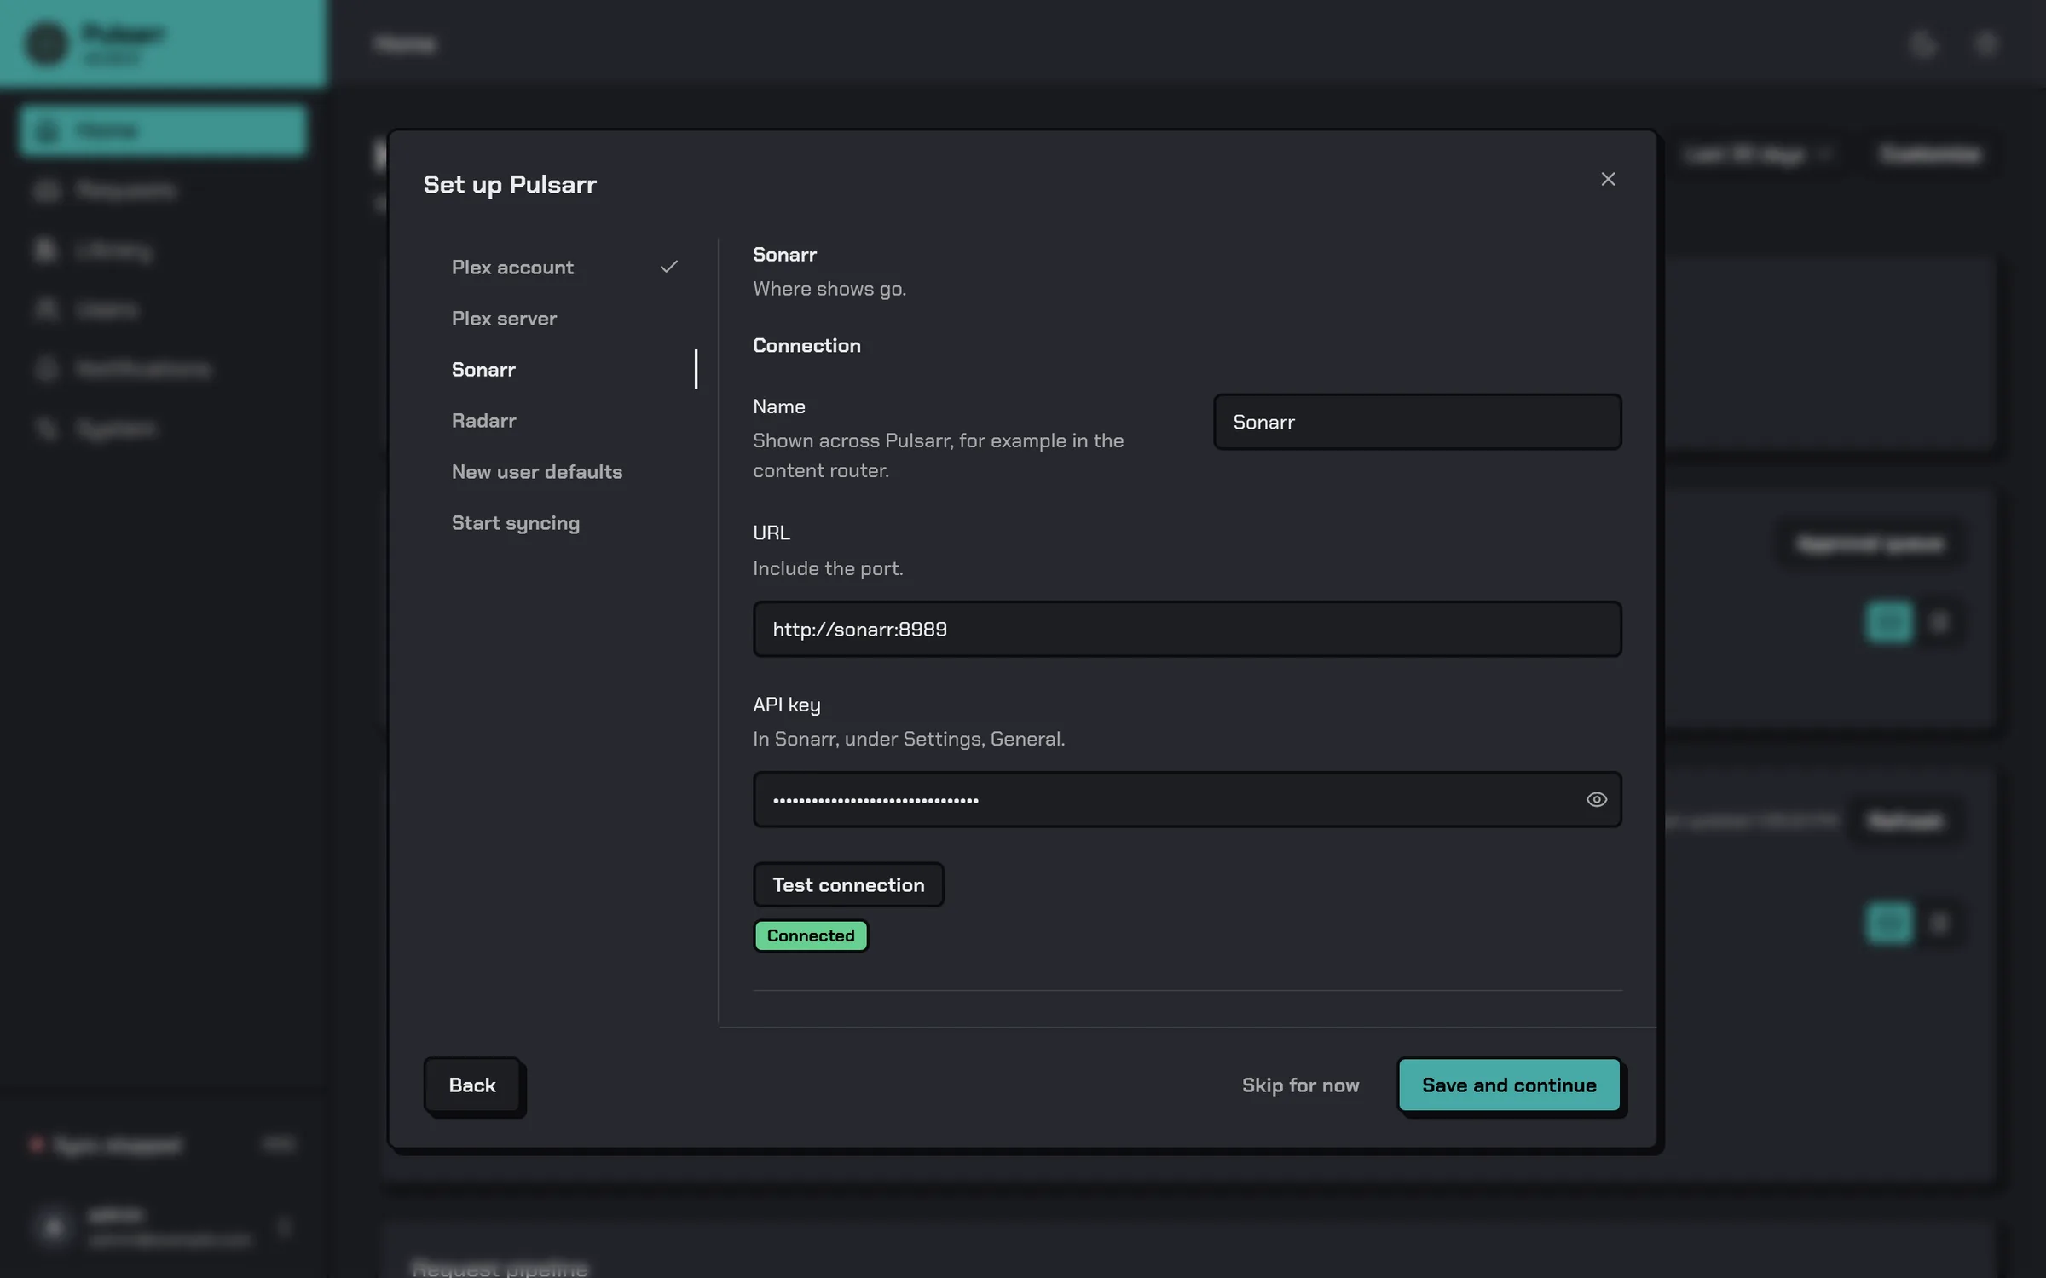Reveal the API key with eye icon

click(x=1596, y=799)
